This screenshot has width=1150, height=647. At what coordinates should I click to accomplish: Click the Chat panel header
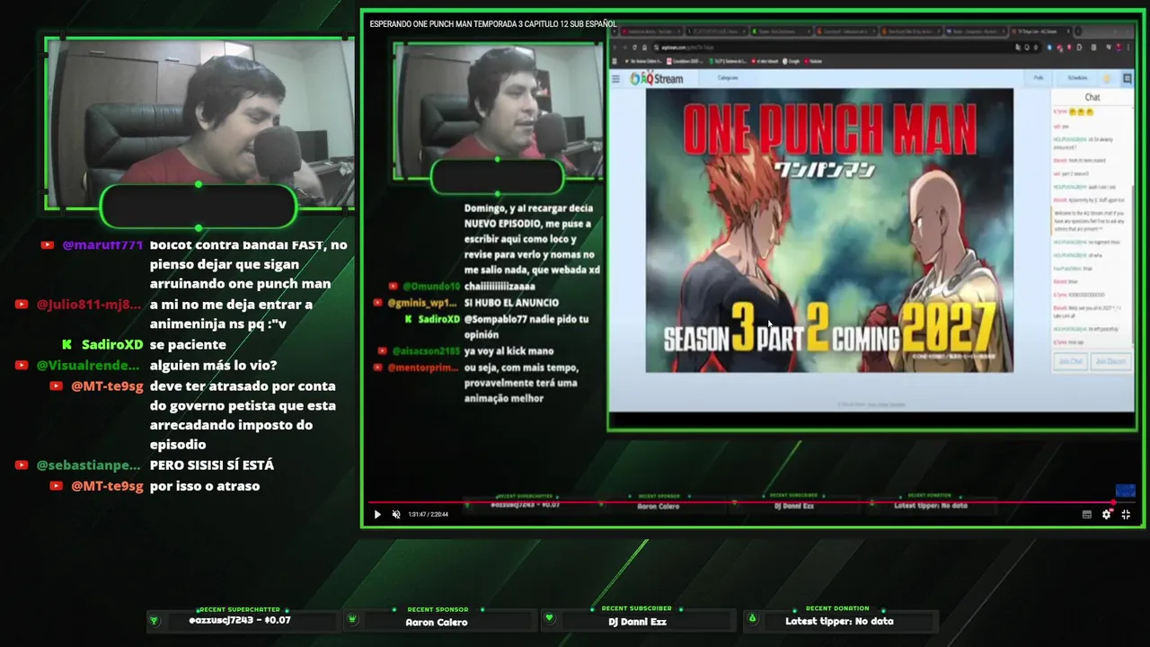pos(1092,97)
